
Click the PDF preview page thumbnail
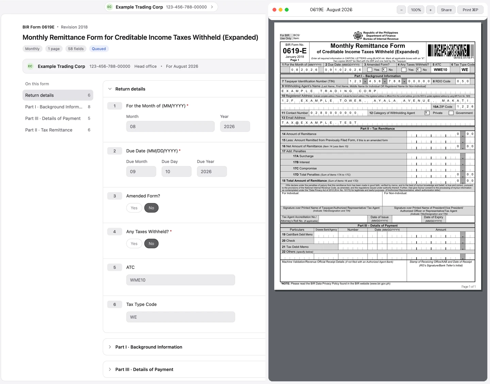coord(378,156)
